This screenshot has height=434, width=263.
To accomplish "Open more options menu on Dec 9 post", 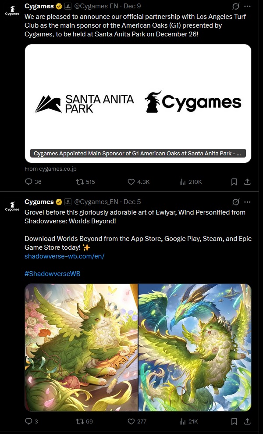I will (x=248, y=6).
